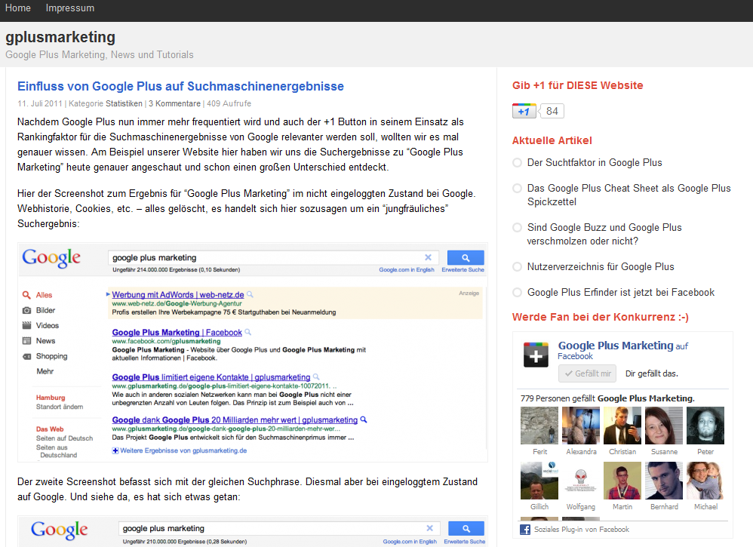Open Ferit's profile picture

pos(539,426)
